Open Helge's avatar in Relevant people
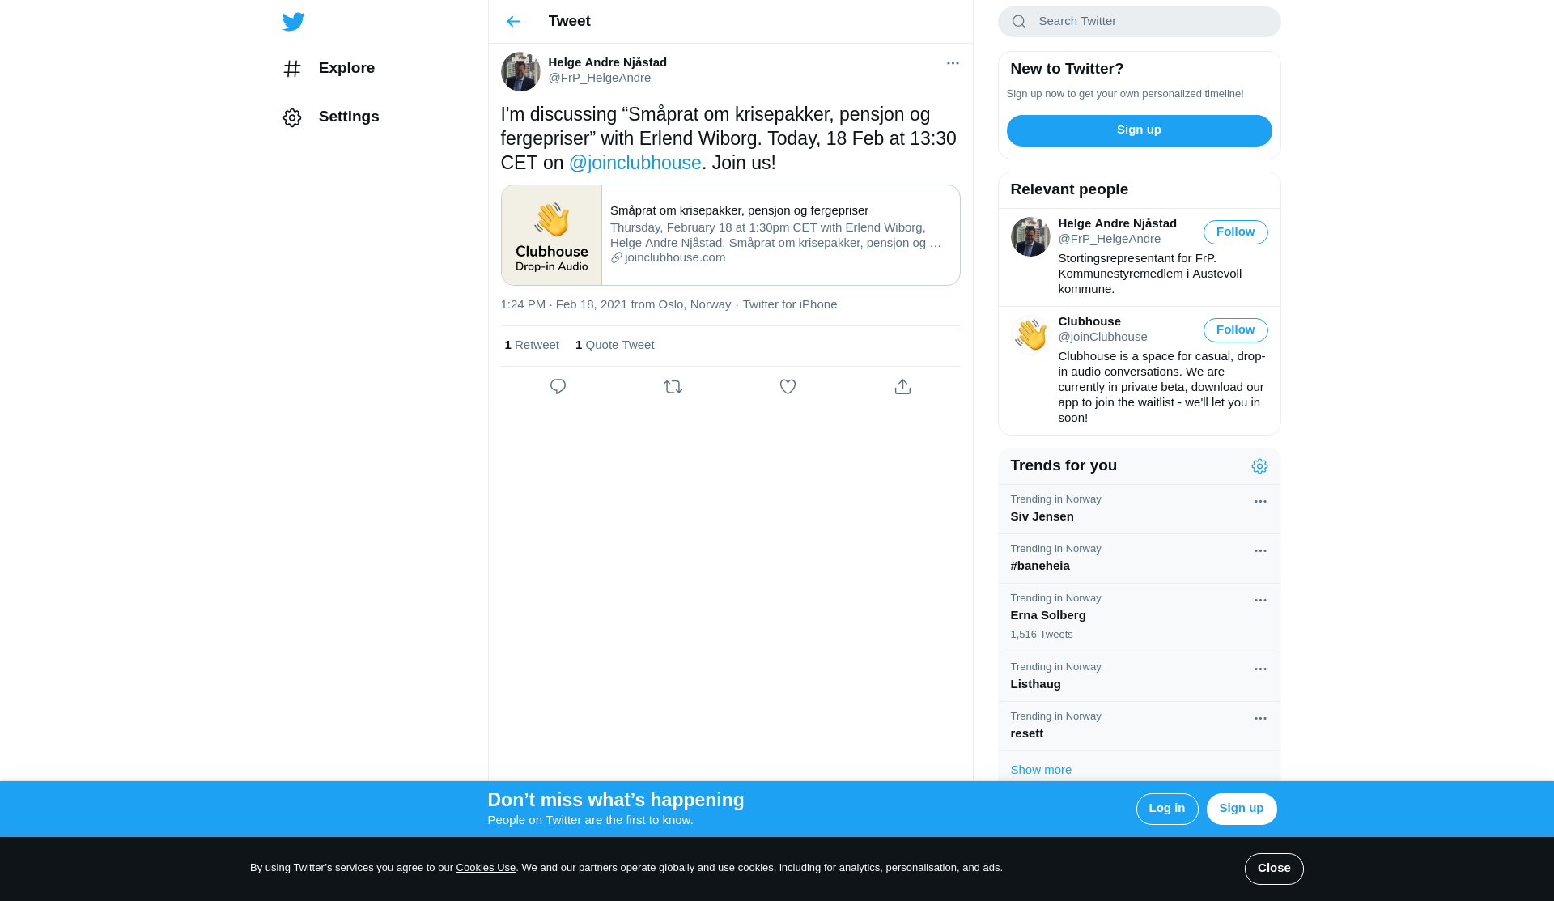This screenshot has width=1554, height=901. click(x=1030, y=237)
